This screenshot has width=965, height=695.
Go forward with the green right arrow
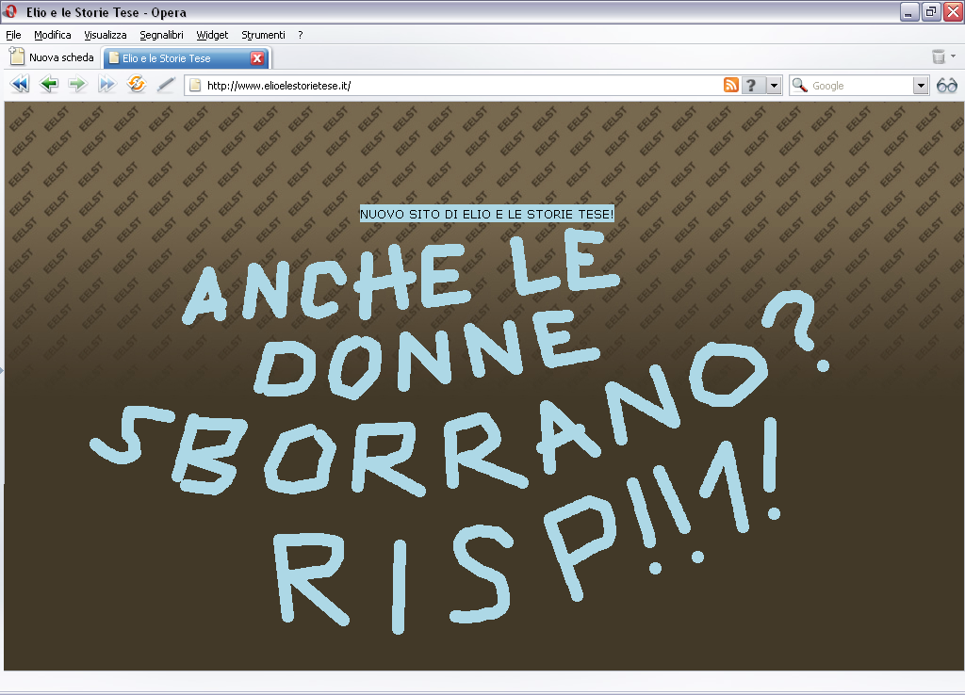[x=77, y=84]
